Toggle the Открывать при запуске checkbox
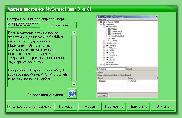 (9, 107)
